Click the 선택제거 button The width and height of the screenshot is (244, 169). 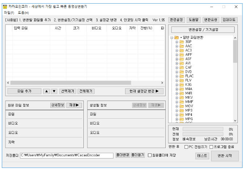click(x=67, y=91)
